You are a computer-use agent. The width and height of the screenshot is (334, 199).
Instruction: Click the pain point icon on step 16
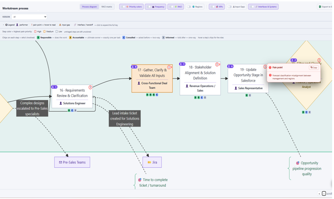coord(90,87)
